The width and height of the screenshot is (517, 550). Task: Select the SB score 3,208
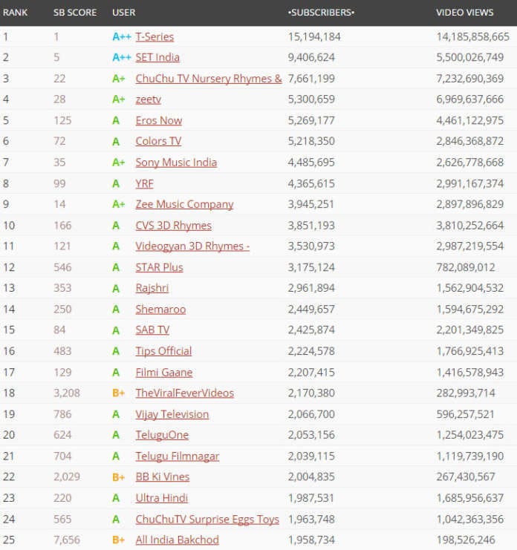[67, 393]
